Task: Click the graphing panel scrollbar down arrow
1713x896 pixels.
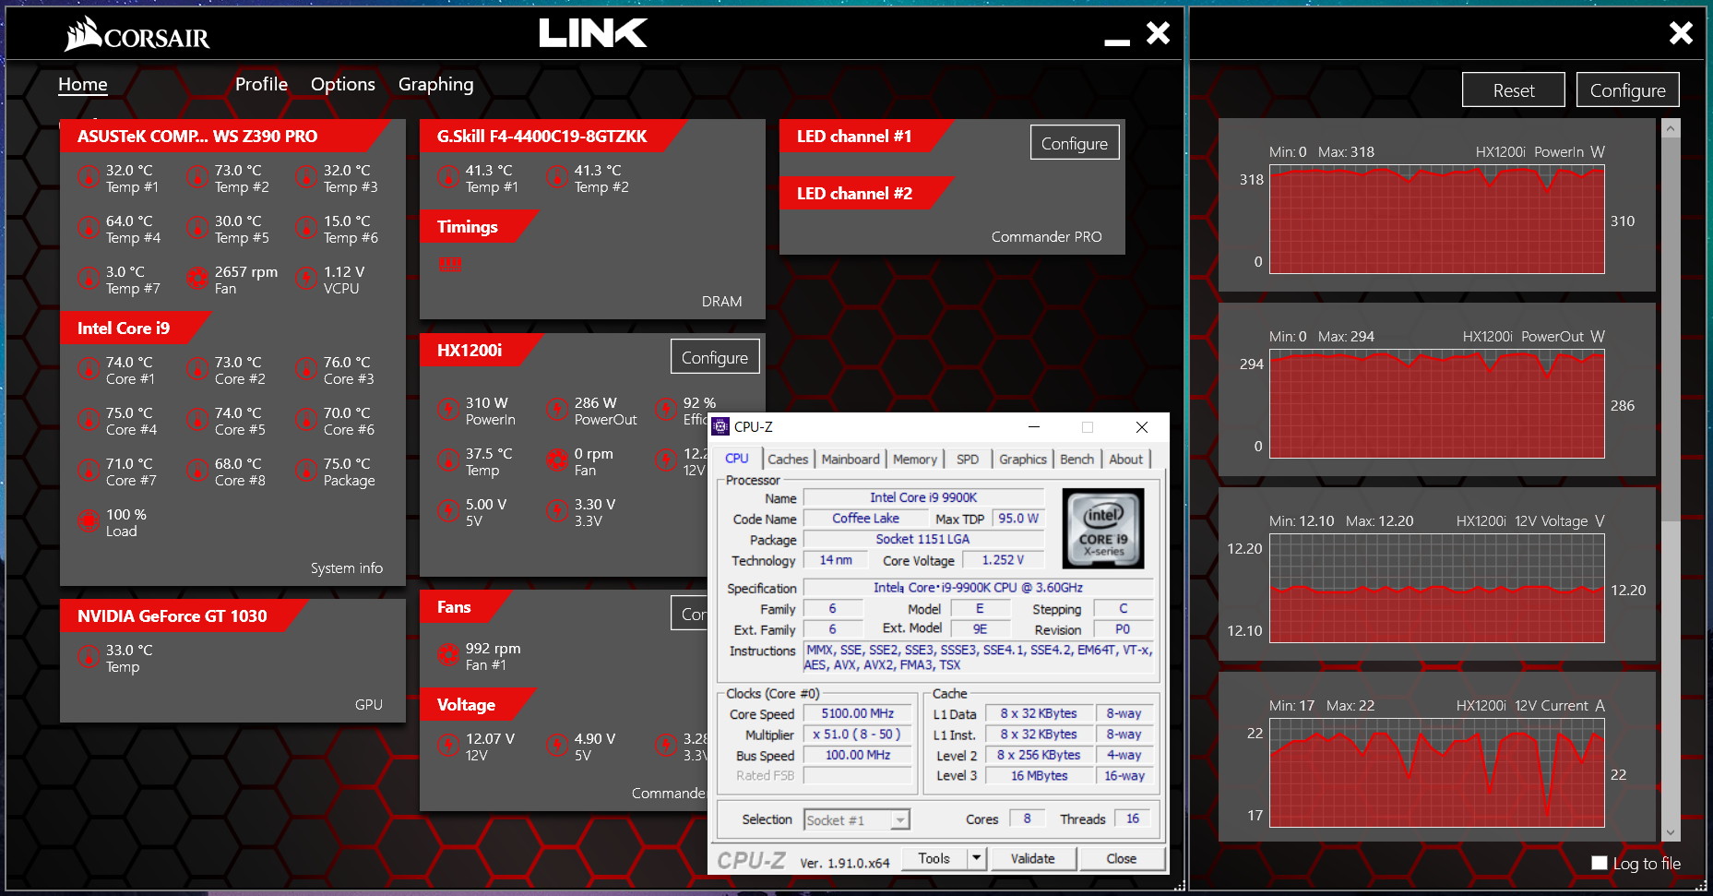Action: 1671,832
